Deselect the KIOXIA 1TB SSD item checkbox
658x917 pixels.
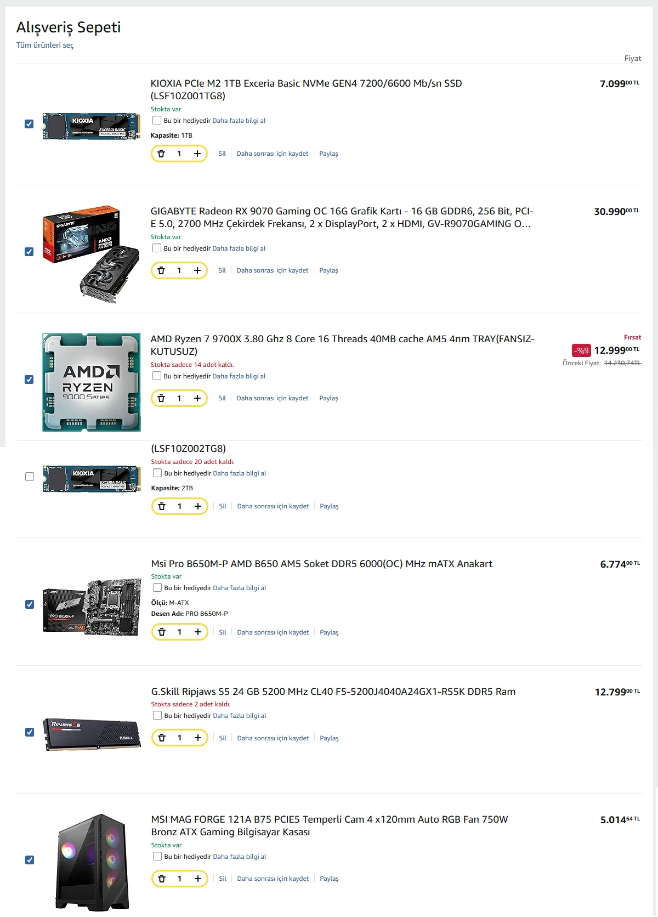tap(29, 124)
